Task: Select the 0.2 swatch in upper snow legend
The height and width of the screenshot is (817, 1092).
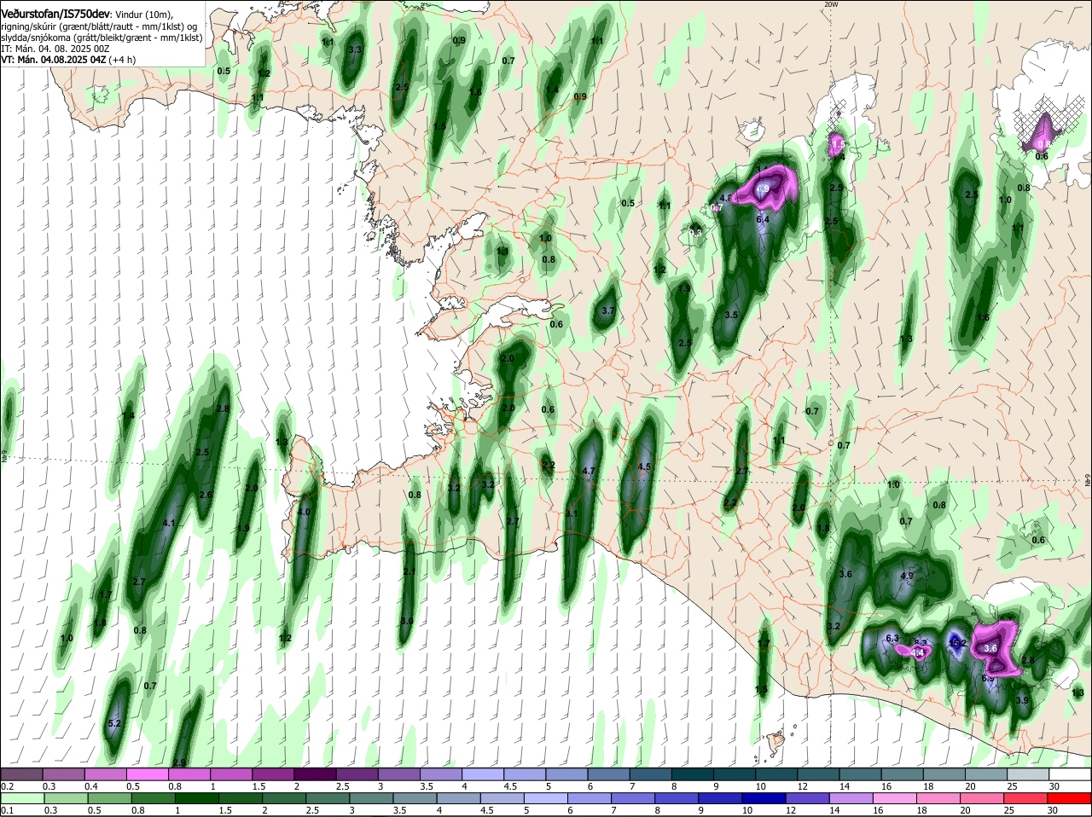Action: coord(21,774)
